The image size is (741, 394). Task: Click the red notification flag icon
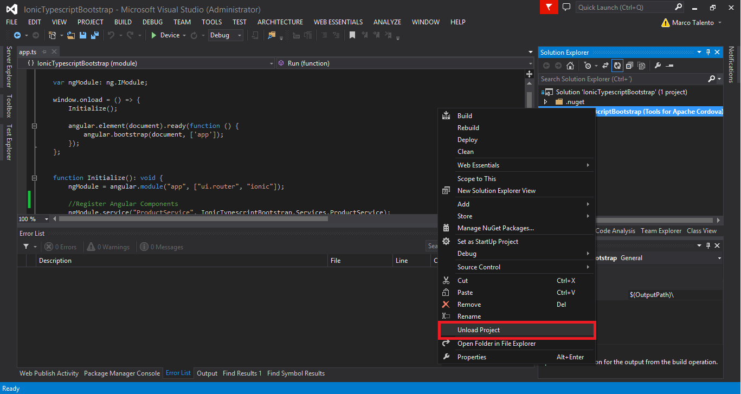549,8
